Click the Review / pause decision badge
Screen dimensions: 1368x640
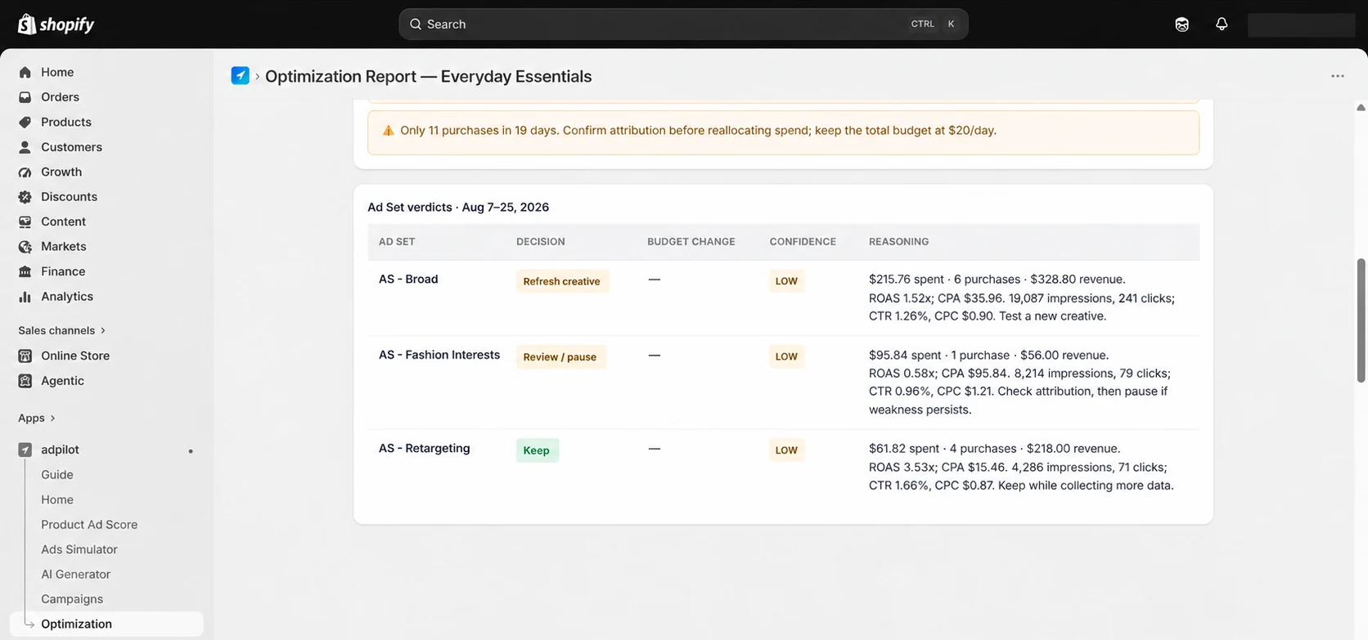pos(560,357)
